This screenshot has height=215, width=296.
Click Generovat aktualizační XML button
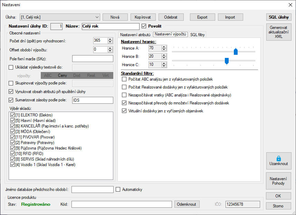278,32
